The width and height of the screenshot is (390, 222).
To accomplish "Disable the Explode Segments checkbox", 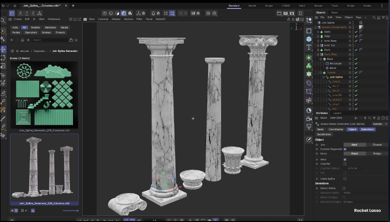I will pyautogui.click(x=345, y=149).
